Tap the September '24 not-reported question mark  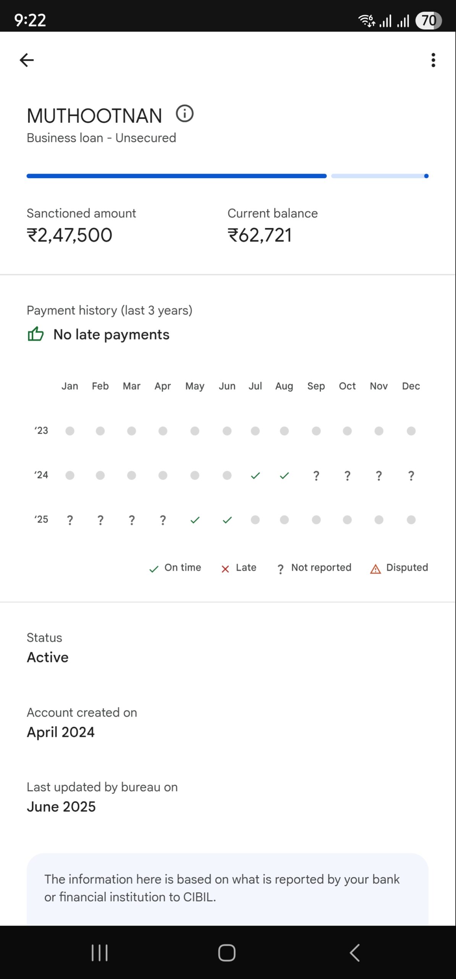pyautogui.click(x=316, y=476)
